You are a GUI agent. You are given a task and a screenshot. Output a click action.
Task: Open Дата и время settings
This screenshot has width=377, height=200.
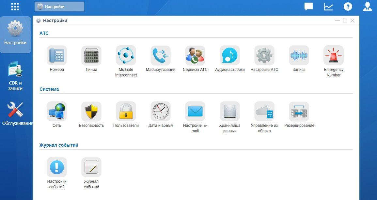(161, 111)
